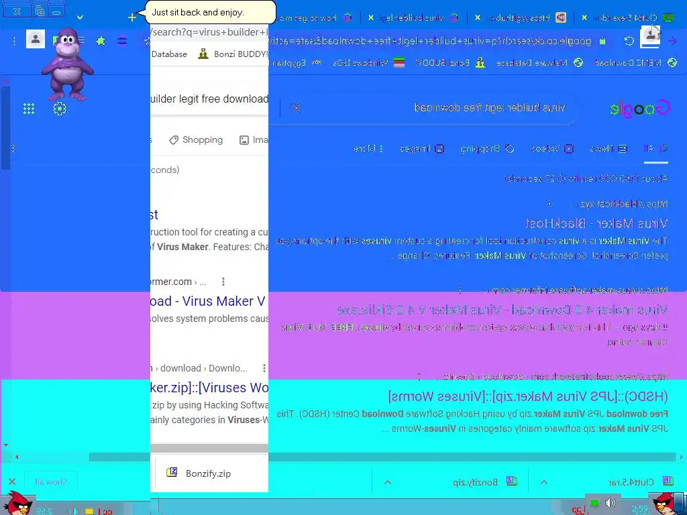Click the horizontal scrollbar right arrow

click(x=682, y=457)
